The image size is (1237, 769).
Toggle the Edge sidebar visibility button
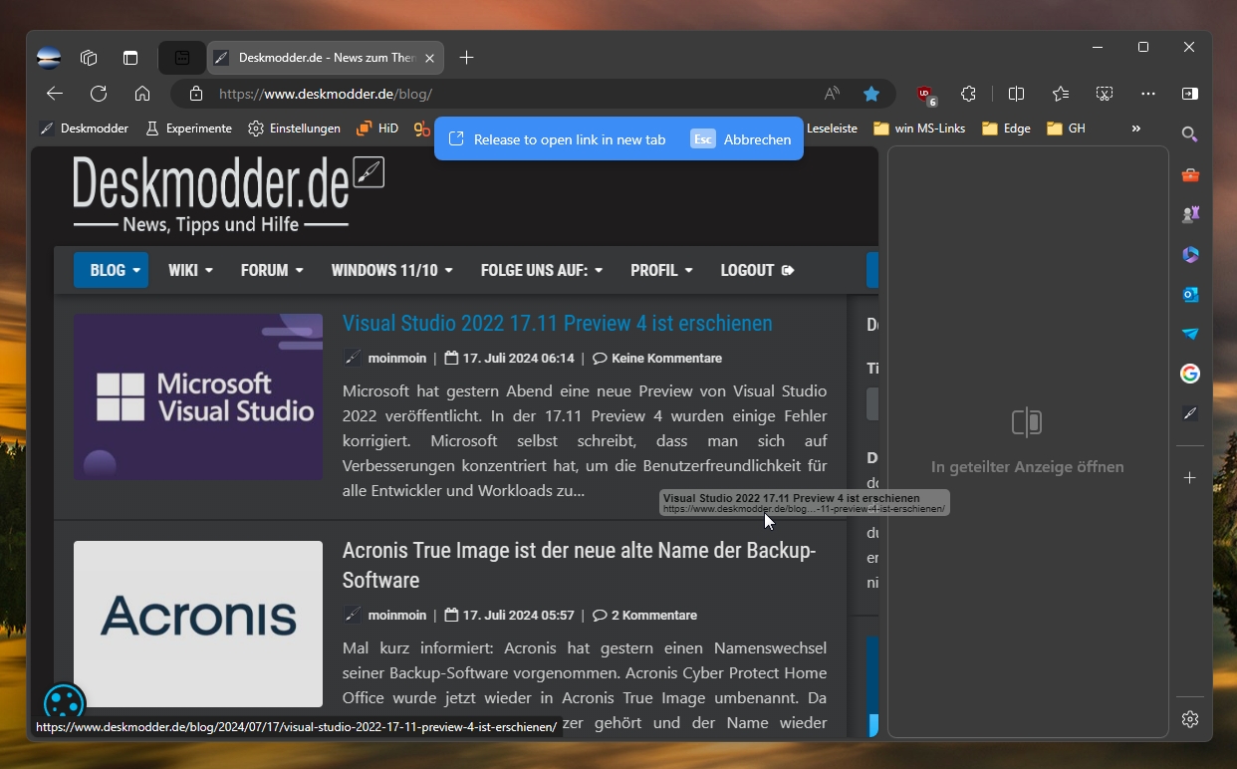[x=1190, y=94]
